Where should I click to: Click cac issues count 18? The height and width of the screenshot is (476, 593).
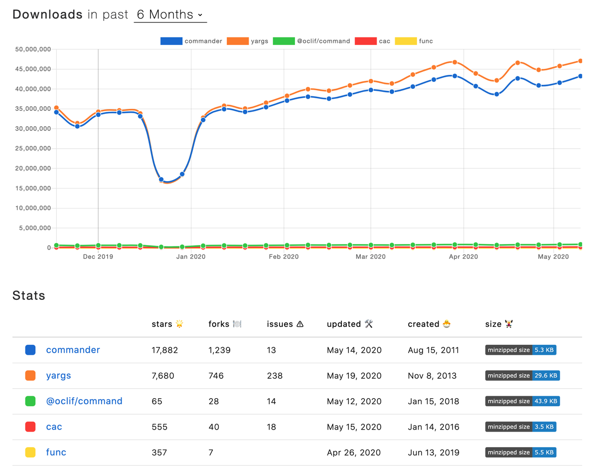pos(271,427)
